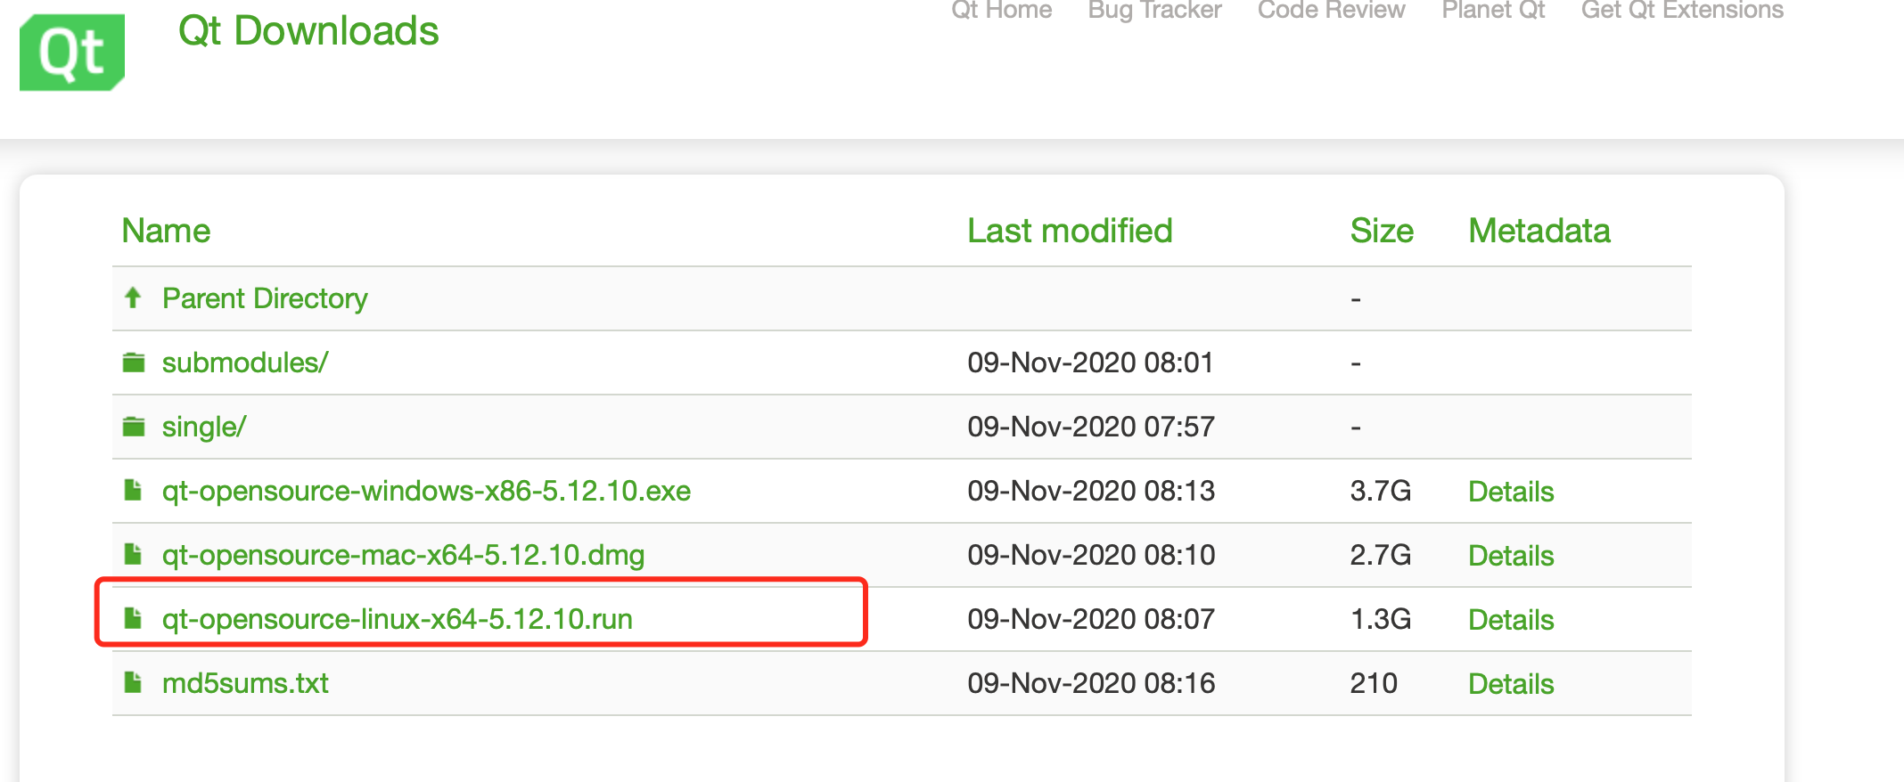1904x782 pixels.
Task: Click the green Qt logo
Action: click(x=72, y=52)
